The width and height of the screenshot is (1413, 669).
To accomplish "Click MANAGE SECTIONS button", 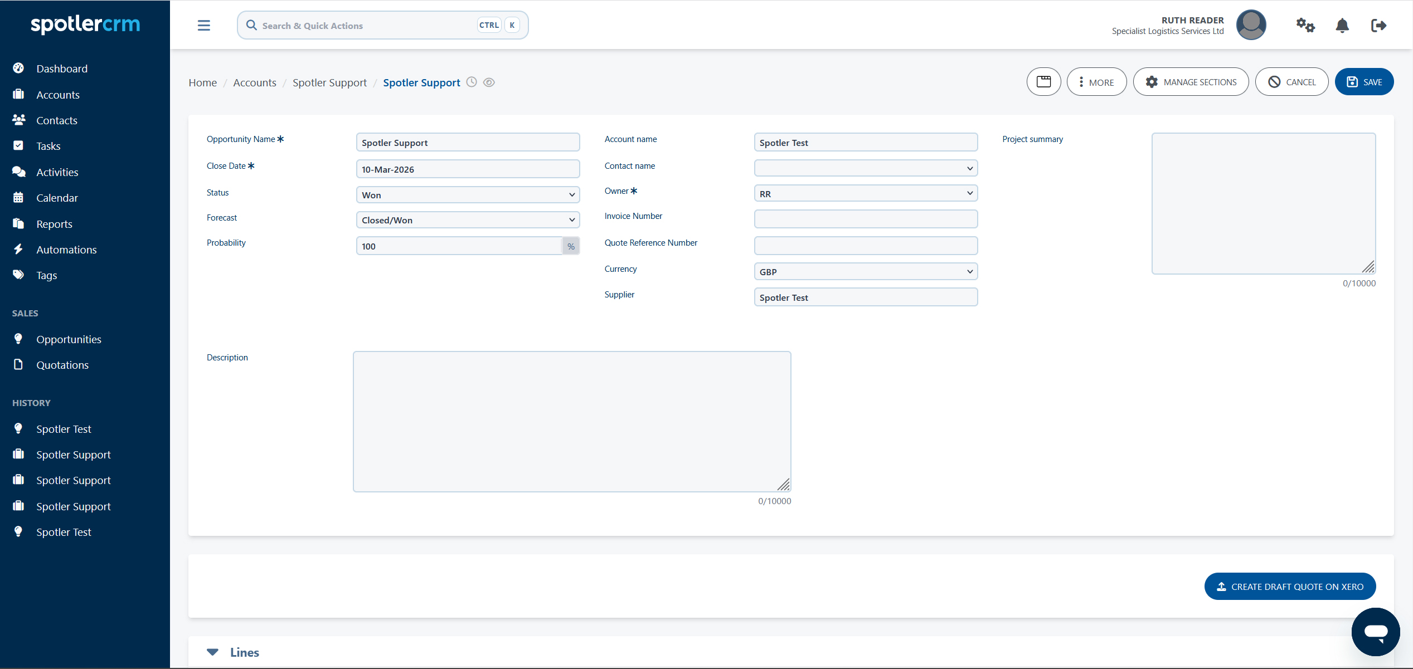I will point(1191,82).
